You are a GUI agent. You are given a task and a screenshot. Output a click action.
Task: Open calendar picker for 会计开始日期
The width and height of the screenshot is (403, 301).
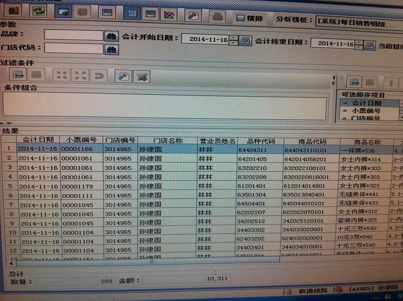(x=246, y=40)
